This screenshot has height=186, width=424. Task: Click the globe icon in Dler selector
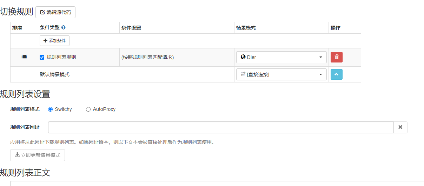243,57
